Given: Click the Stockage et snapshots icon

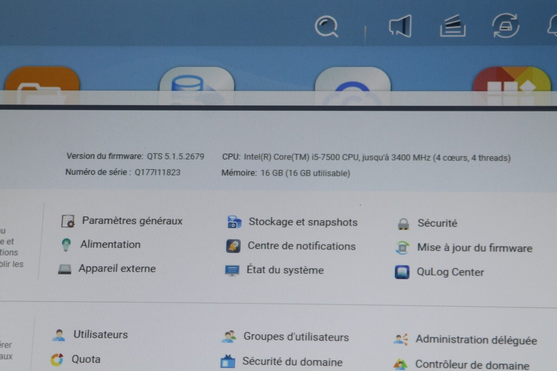Looking at the screenshot, I should [x=234, y=222].
